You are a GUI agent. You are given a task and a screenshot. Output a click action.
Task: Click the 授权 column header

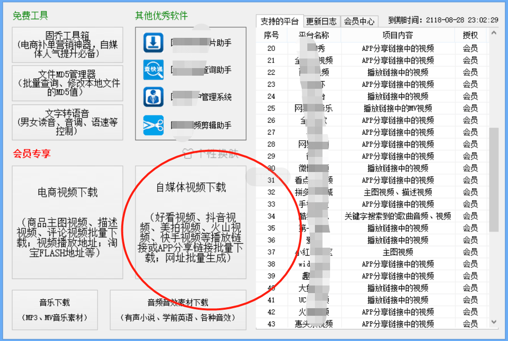pos(470,35)
